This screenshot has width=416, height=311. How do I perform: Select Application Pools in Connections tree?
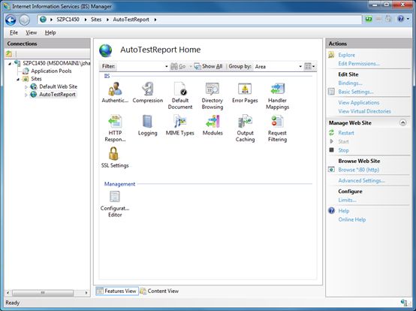coord(51,71)
